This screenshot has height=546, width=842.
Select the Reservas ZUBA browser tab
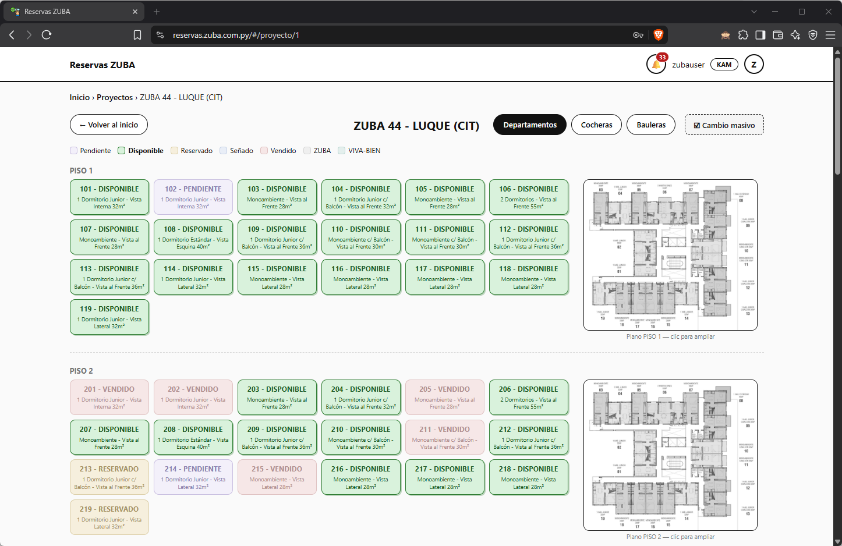(74, 12)
